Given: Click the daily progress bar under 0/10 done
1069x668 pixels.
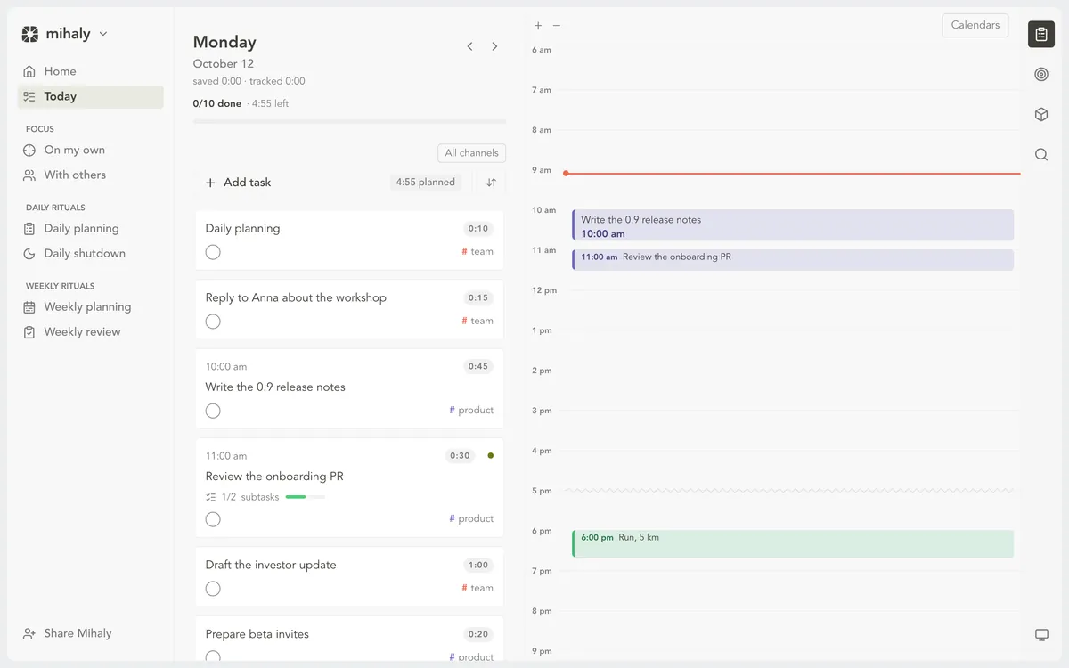Looking at the screenshot, I should coord(349,121).
